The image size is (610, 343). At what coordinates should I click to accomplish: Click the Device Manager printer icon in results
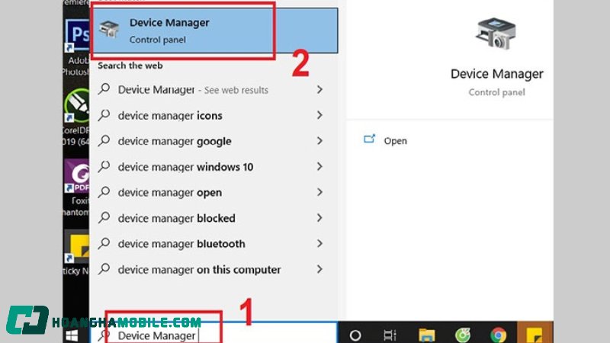tap(109, 29)
